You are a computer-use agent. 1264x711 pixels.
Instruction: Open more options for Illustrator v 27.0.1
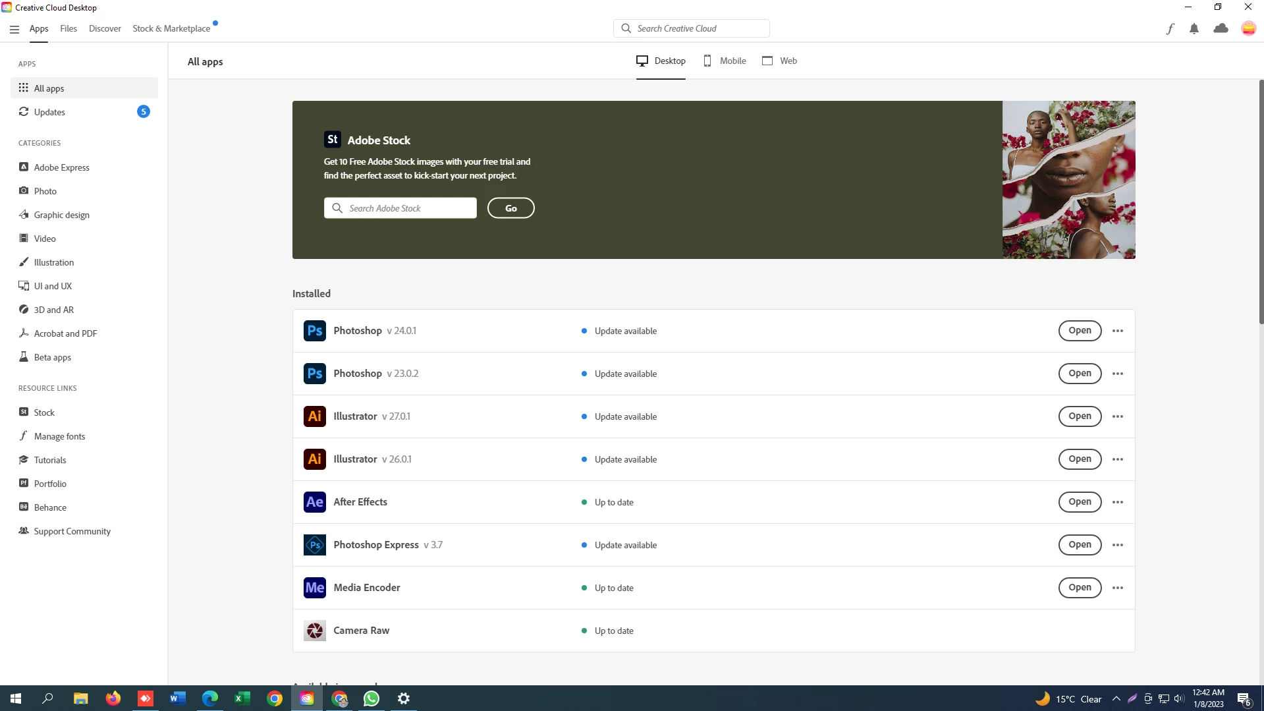point(1118,416)
